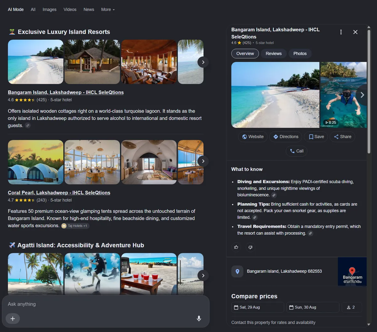Switch to AI Mode tab
The image size is (377, 332).
point(16,9)
